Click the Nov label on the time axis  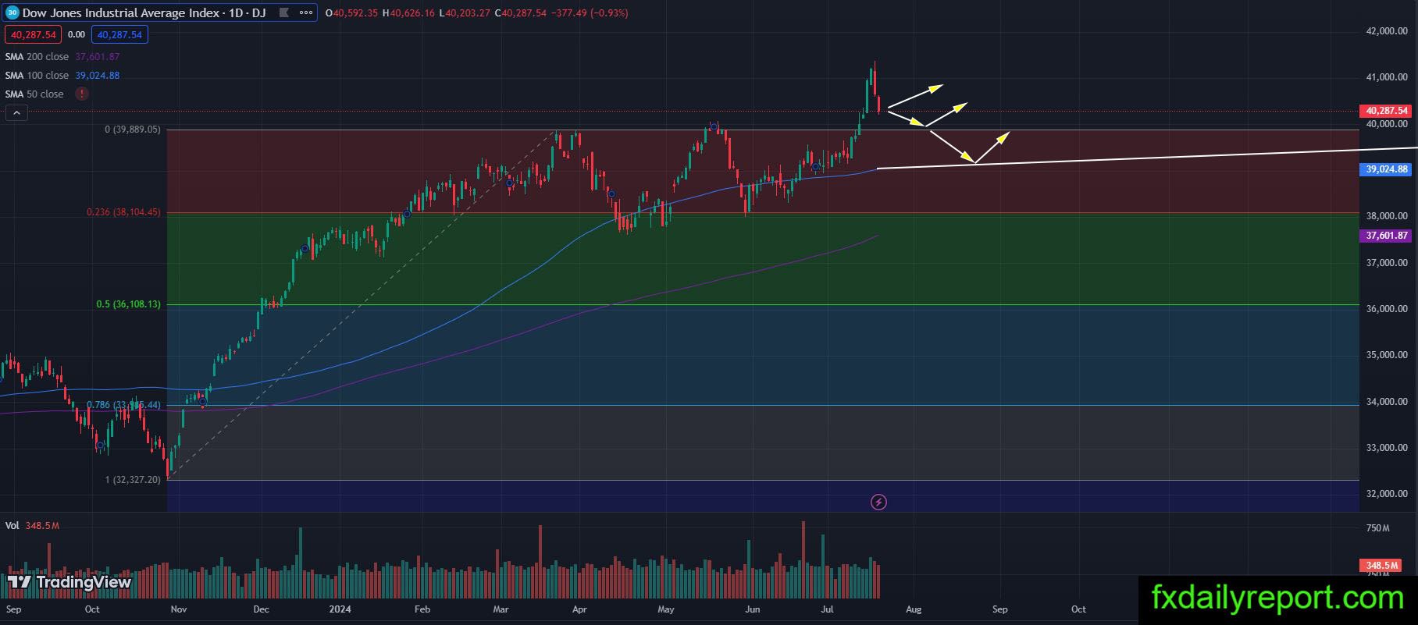point(179,609)
